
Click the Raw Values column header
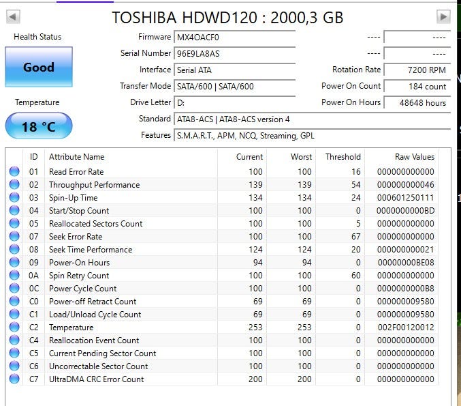pyautogui.click(x=414, y=157)
